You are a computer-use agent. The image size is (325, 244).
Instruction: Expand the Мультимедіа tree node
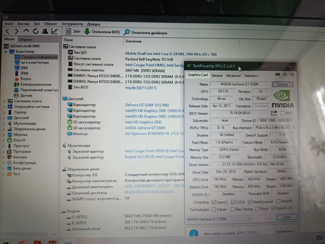[x=4, y=124]
